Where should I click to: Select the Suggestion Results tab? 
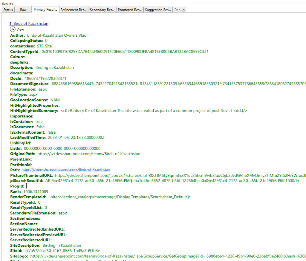pyautogui.click(x=158, y=10)
